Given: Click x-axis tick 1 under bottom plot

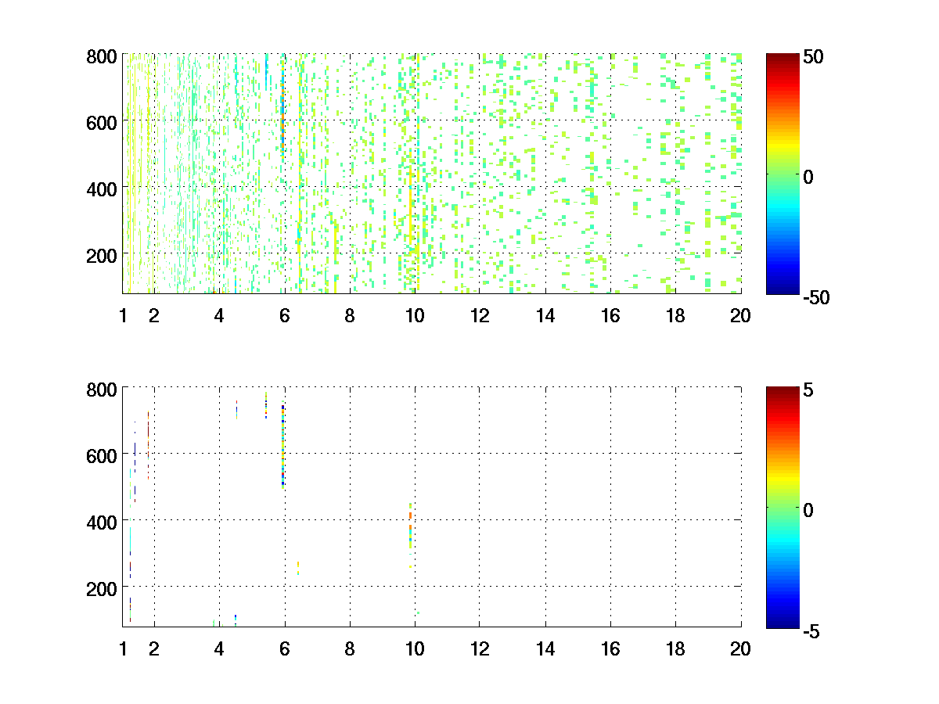Looking at the screenshot, I should tap(123, 648).
